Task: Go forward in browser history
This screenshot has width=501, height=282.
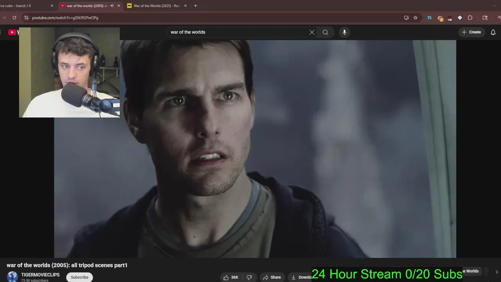Action: [4, 18]
